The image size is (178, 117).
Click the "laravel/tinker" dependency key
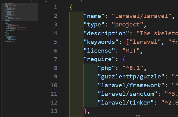pos(126,102)
